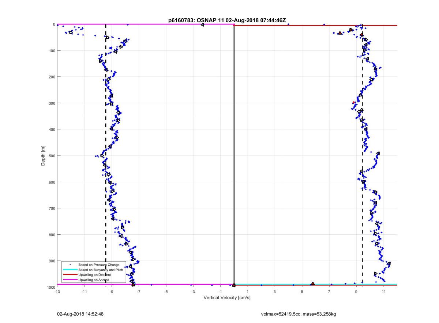
Task: Click y-axis tick label 200
Action: coord(52,77)
